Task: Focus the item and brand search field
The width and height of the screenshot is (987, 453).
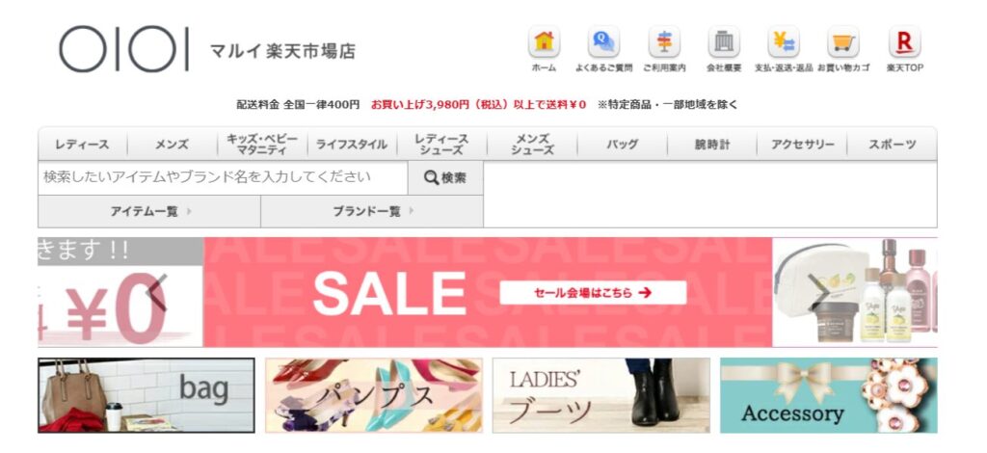Action: 223,178
